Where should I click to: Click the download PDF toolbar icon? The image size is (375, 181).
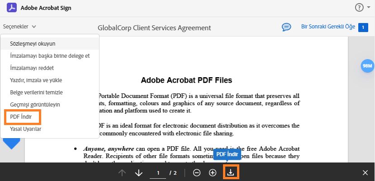[231, 172]
